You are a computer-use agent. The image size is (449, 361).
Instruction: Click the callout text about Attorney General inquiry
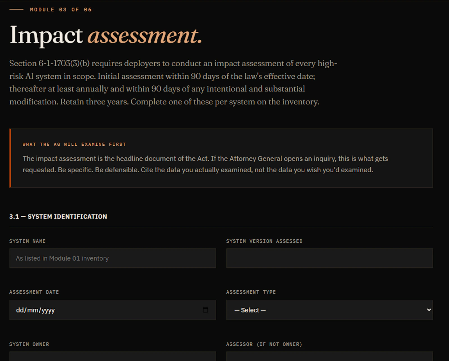click(x=205, y=164)
